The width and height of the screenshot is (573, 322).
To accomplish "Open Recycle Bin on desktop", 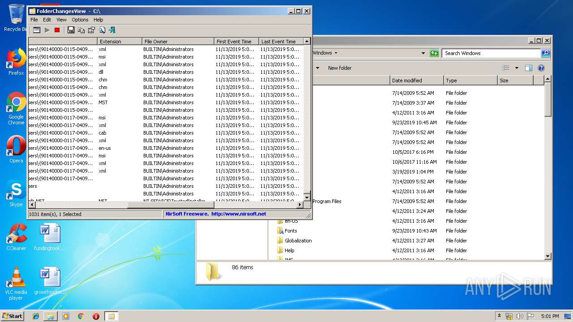I will pos(16,18).
